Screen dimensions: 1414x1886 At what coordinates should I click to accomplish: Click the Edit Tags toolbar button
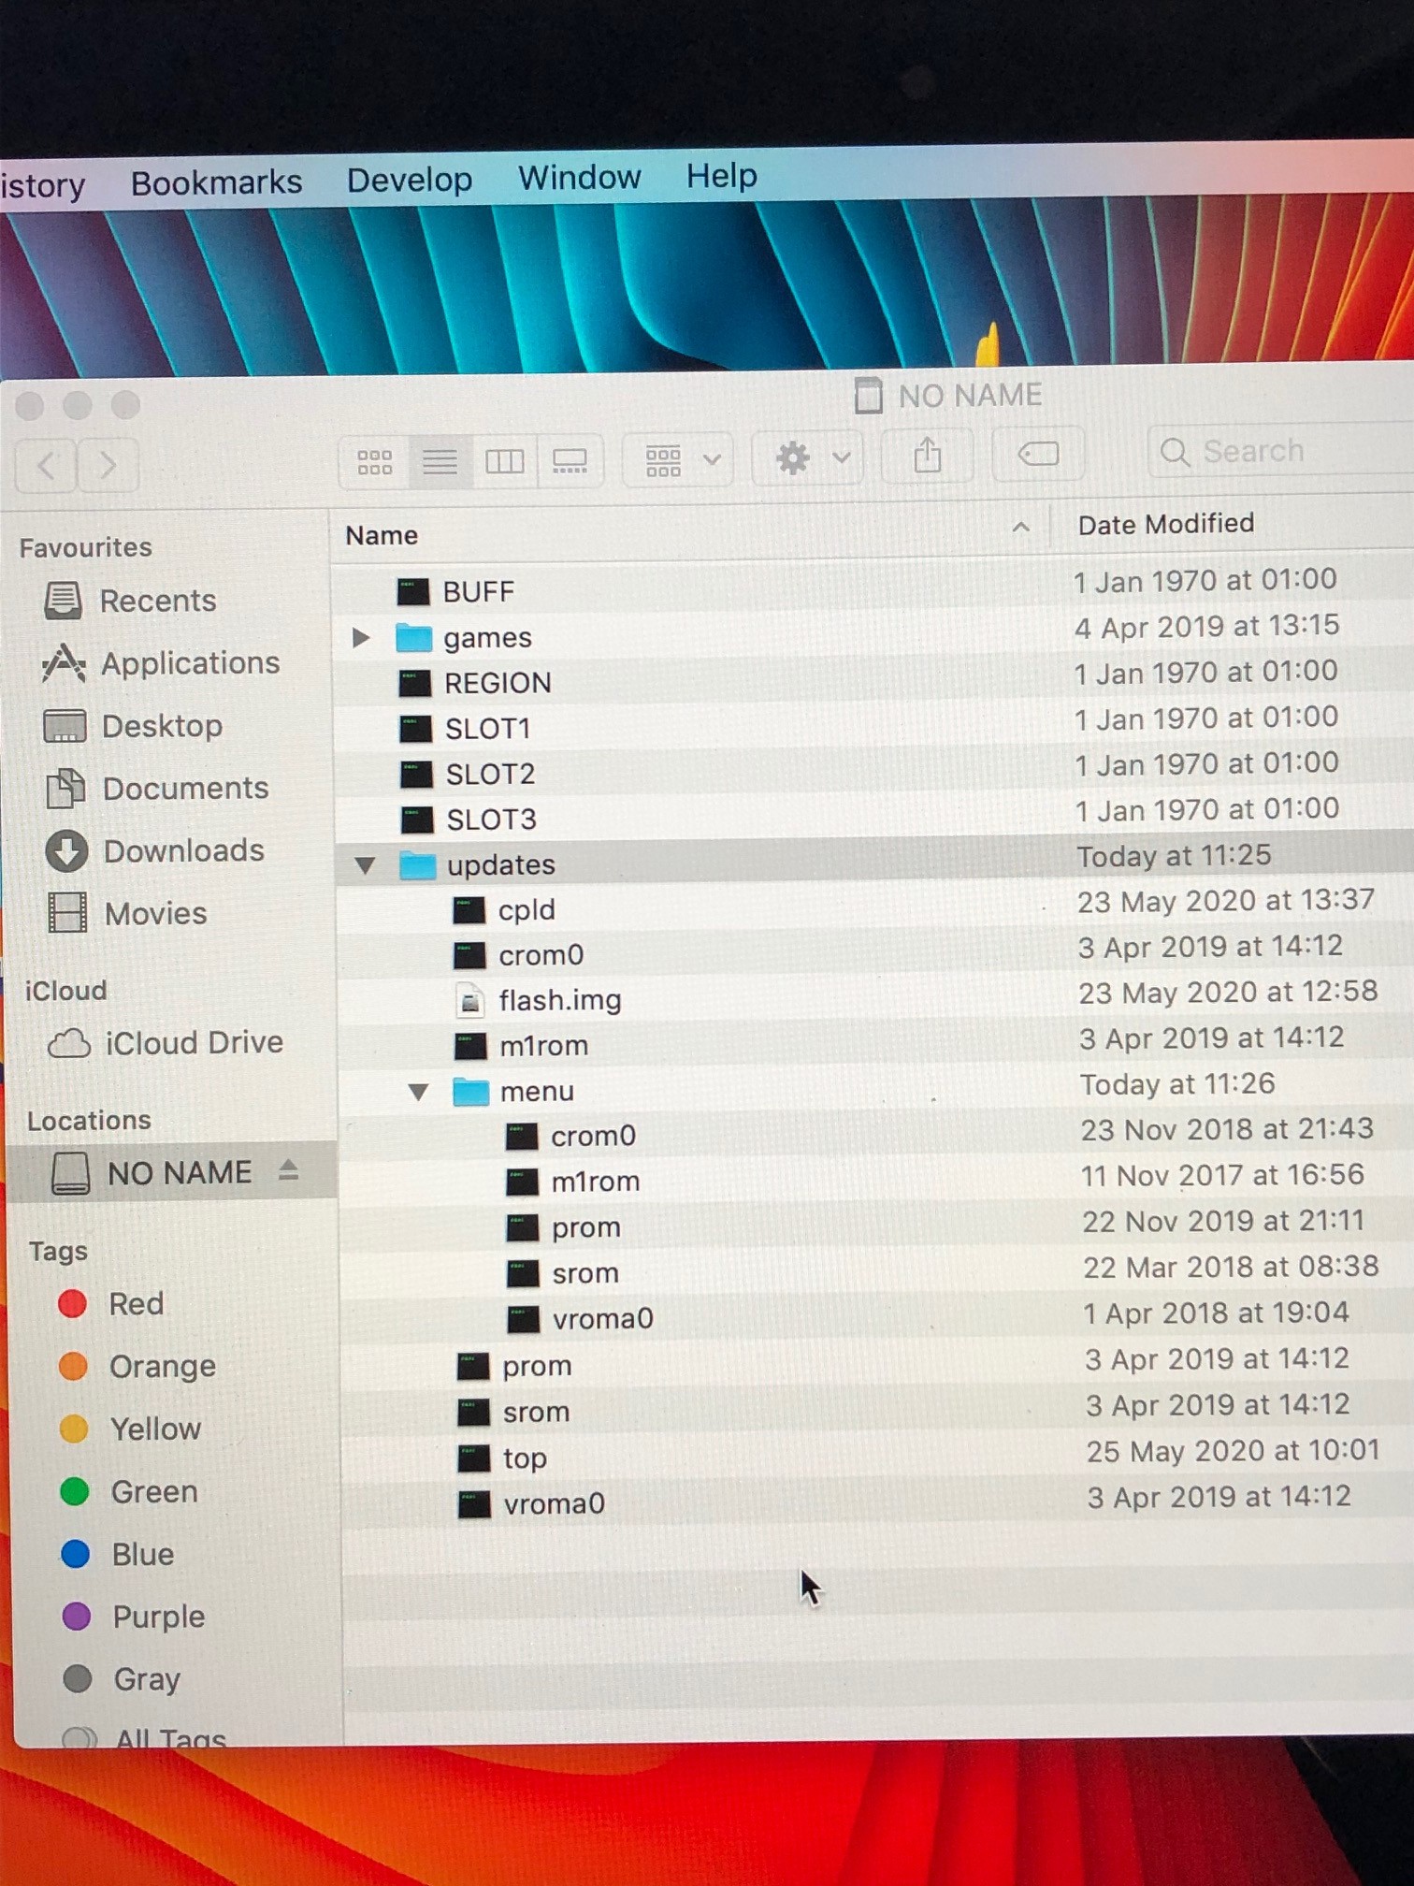coord(1037,454)
